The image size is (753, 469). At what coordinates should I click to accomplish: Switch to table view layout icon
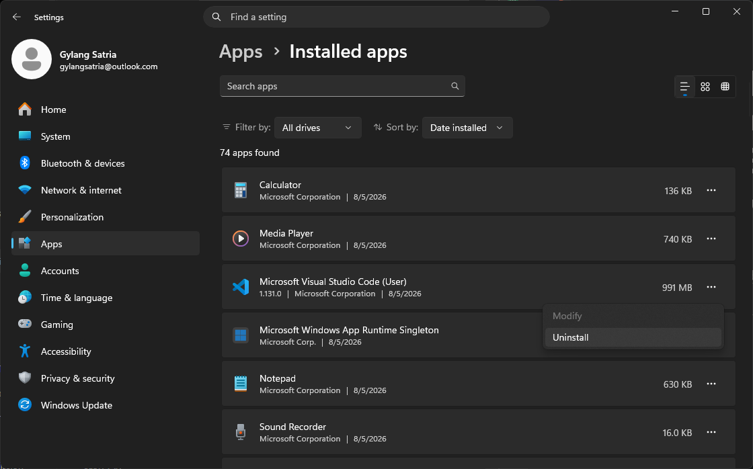click(x=725, y=87)
